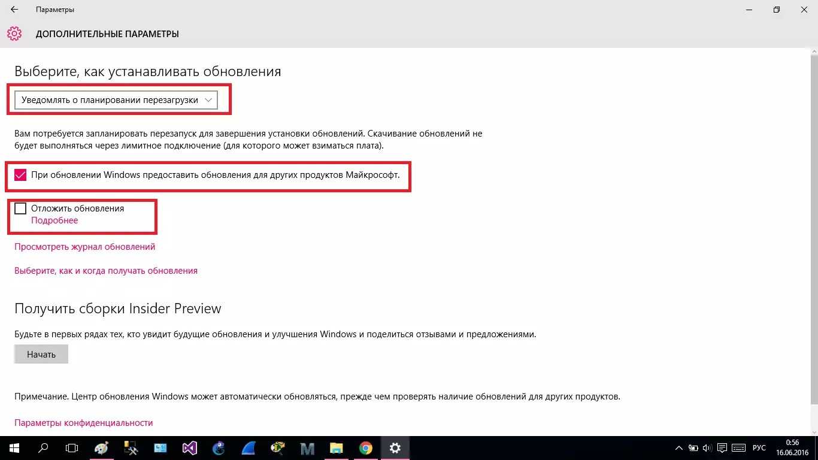Click heading Выберите, как устанавливать обновления
The width and height of the screenshot is (818, 460).
[x=148, y=72]
